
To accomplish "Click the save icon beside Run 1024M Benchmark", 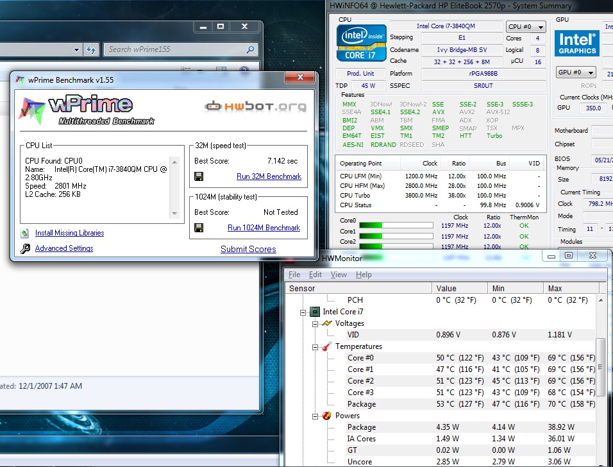I will point(199,228).
